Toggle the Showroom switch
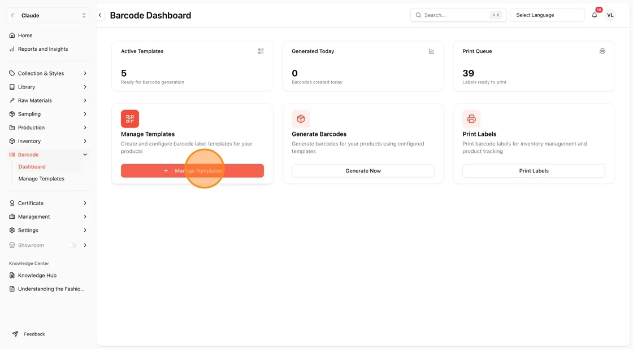Screen dimensions: 633x349 (73, 245)
